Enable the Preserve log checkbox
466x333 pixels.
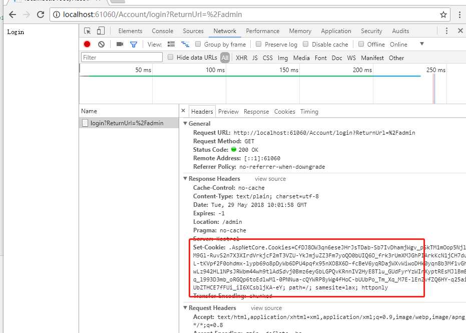(x=259, y=44)
